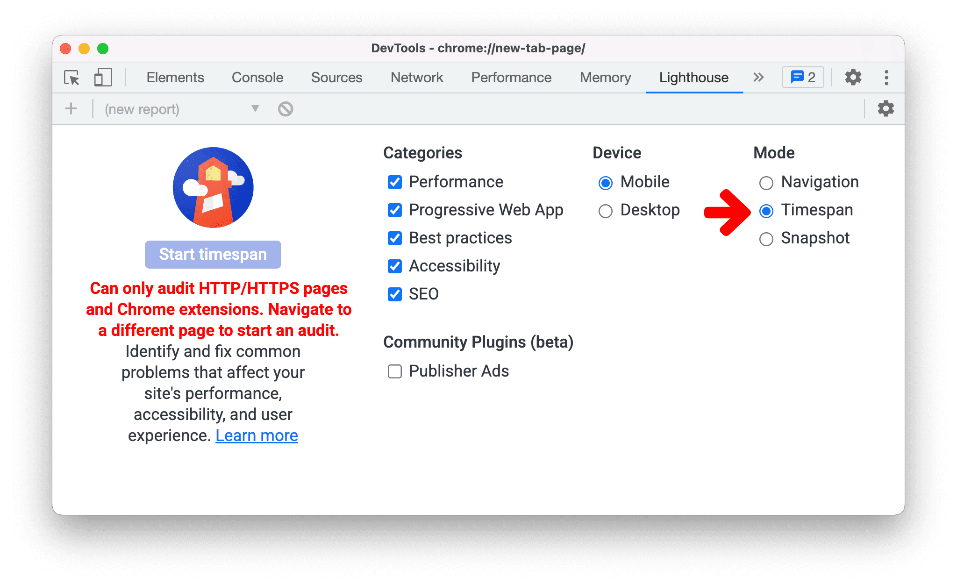Click the inspect element cursor icon
The image size is (957, 584).
tap(71, 77)
